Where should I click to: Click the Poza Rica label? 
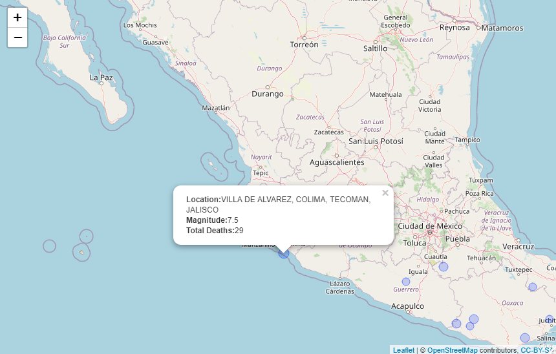pos(480,194)
